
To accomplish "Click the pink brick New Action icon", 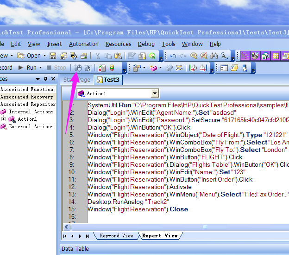I will click(154, 68).
